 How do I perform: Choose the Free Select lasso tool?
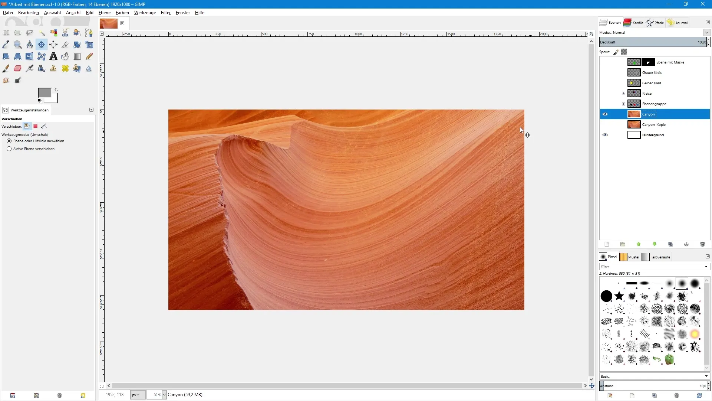30,33
